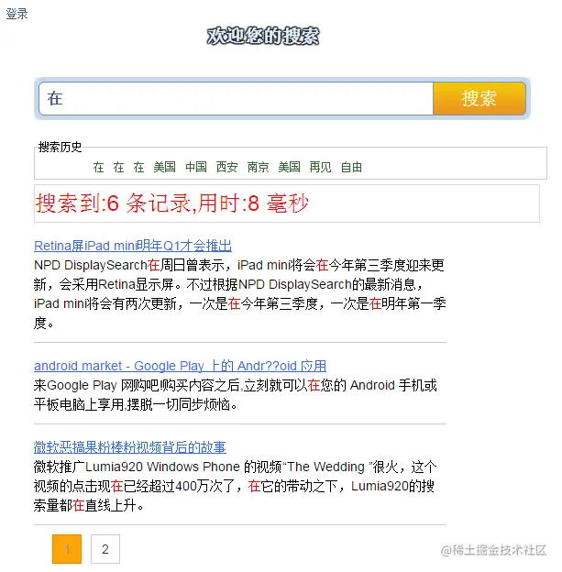Go to page 1 of results
Viewport: 562px width, 572px height.
tap(67, 549)
